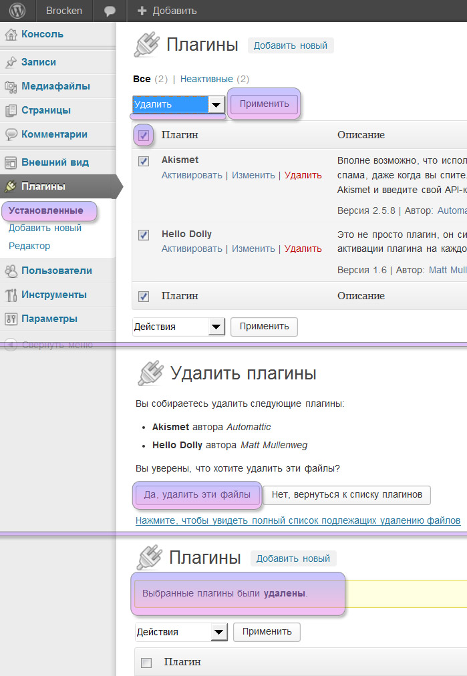Open the Страницы menu item

[x=46, y=110]
